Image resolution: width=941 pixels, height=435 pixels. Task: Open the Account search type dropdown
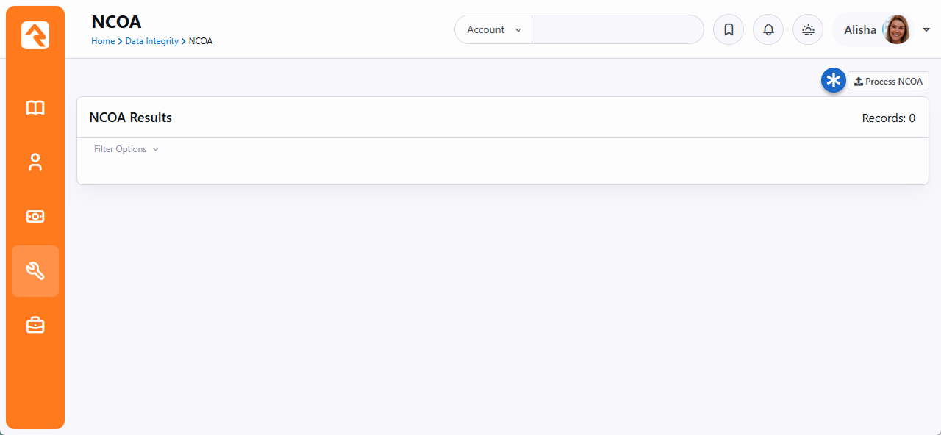[493, 29]
